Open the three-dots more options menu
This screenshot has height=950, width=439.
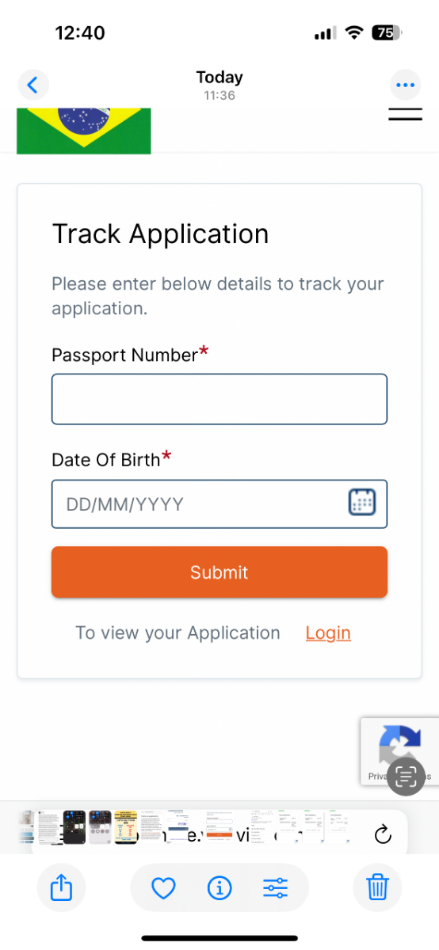pyautogui.click(x=405, y=85)
